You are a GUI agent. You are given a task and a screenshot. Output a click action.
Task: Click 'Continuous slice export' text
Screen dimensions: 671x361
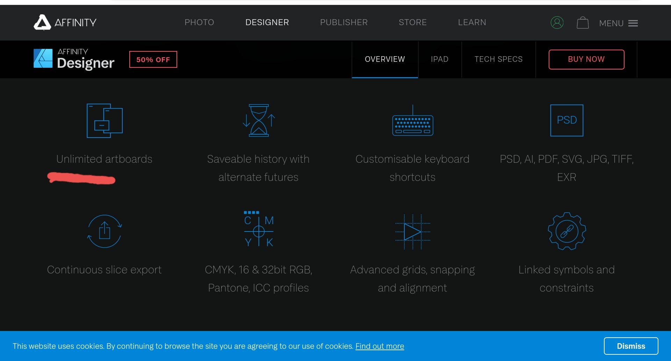104,270
